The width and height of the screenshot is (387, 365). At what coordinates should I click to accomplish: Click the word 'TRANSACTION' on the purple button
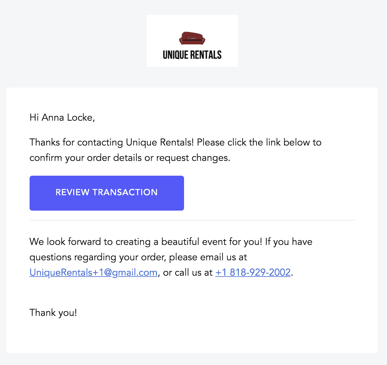[x=125, y=192]
